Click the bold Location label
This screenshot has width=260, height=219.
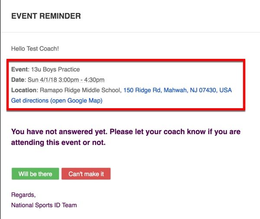pos(24,90)
